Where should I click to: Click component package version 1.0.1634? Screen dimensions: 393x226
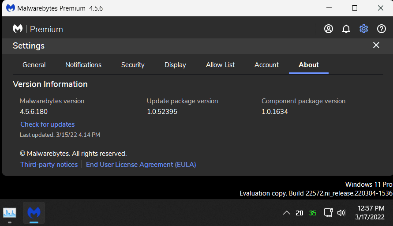point(275,111)
